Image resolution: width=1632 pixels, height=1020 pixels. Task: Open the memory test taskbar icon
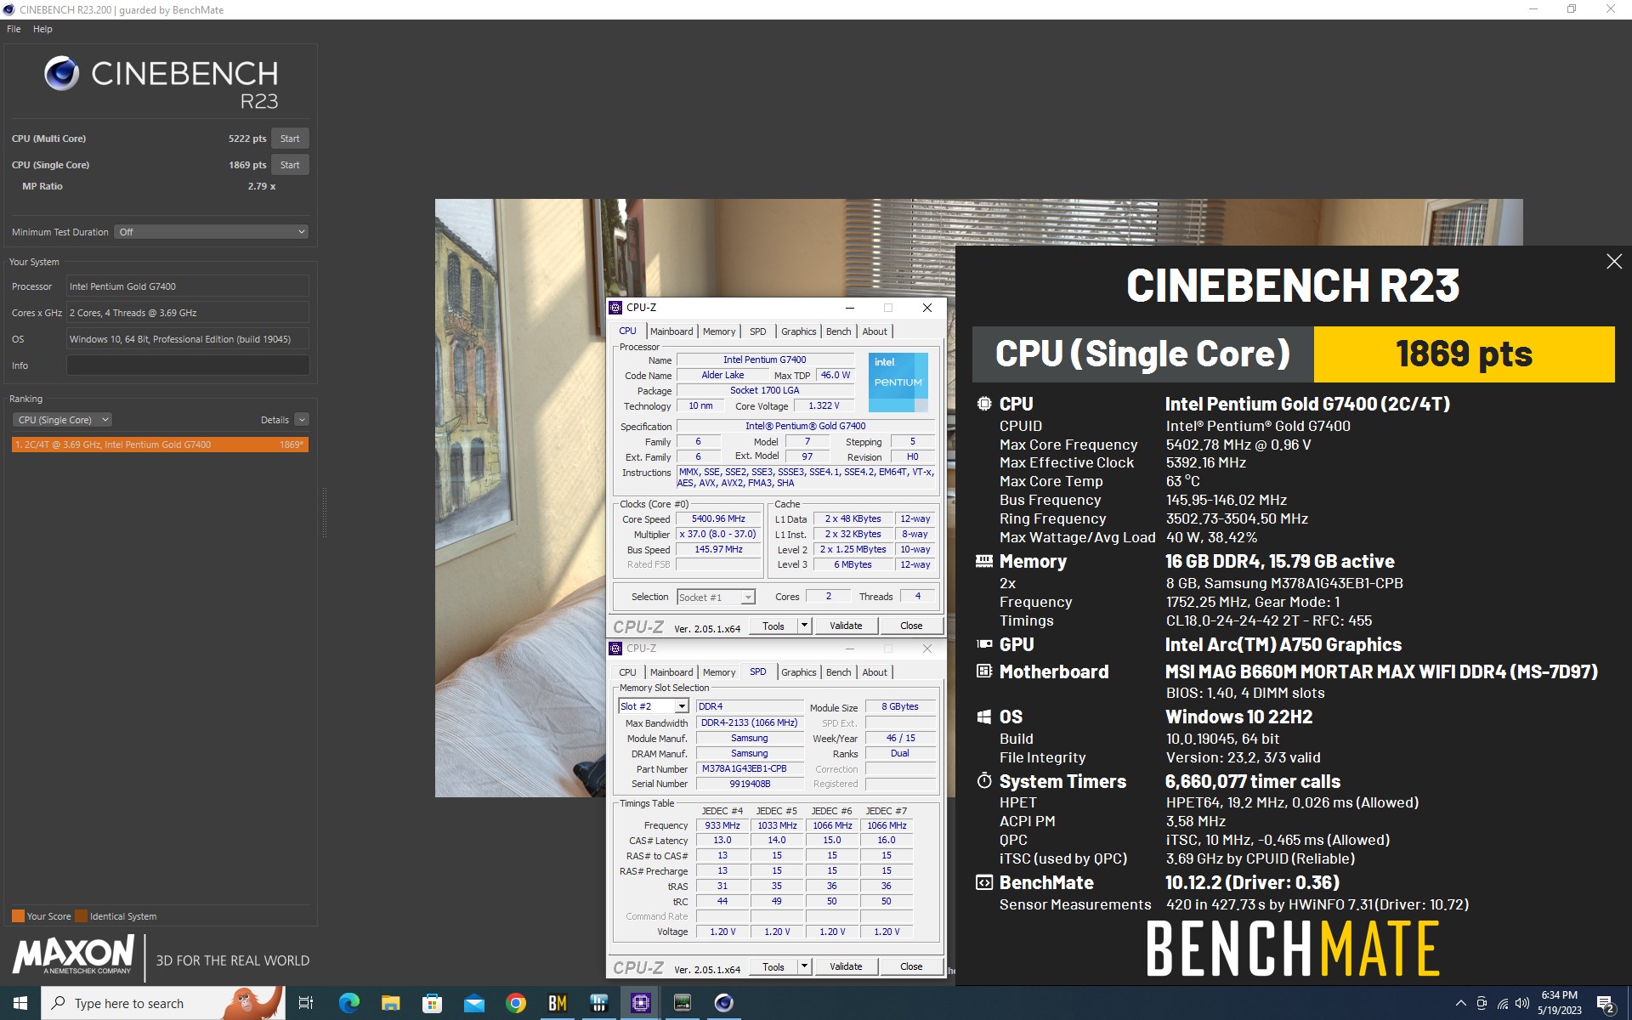[x=683, y=1003]
